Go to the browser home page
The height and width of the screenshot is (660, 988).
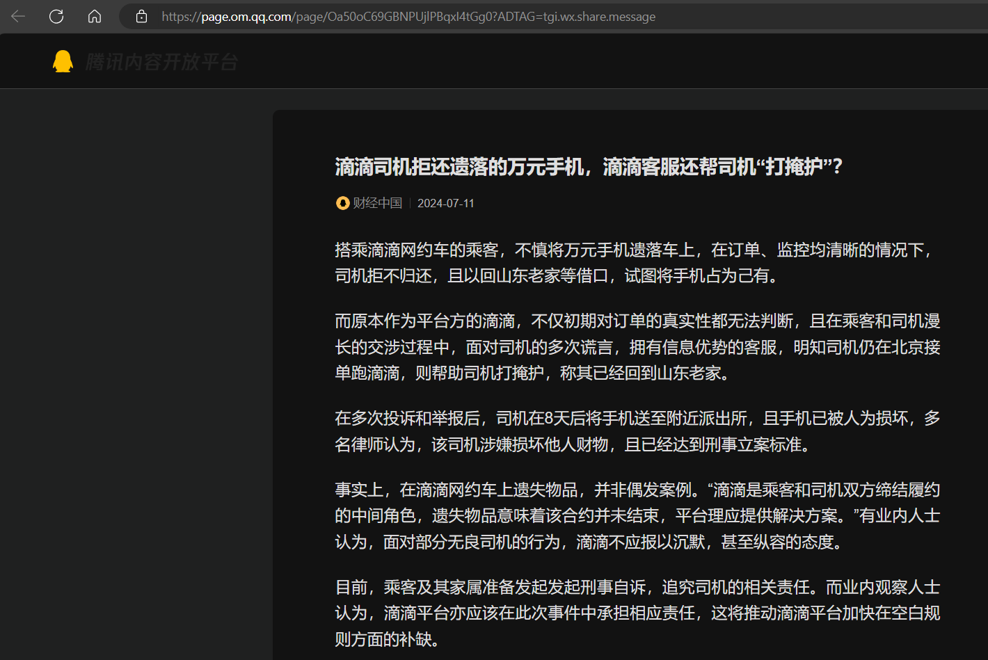pyautogui.click(x=95, y=17)
